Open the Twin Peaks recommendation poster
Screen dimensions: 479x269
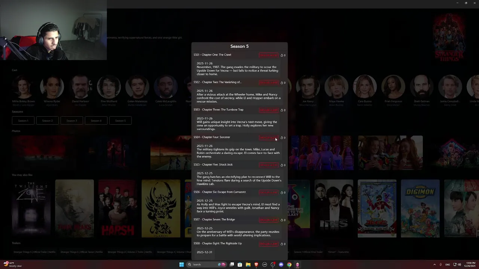click(74, 208)
